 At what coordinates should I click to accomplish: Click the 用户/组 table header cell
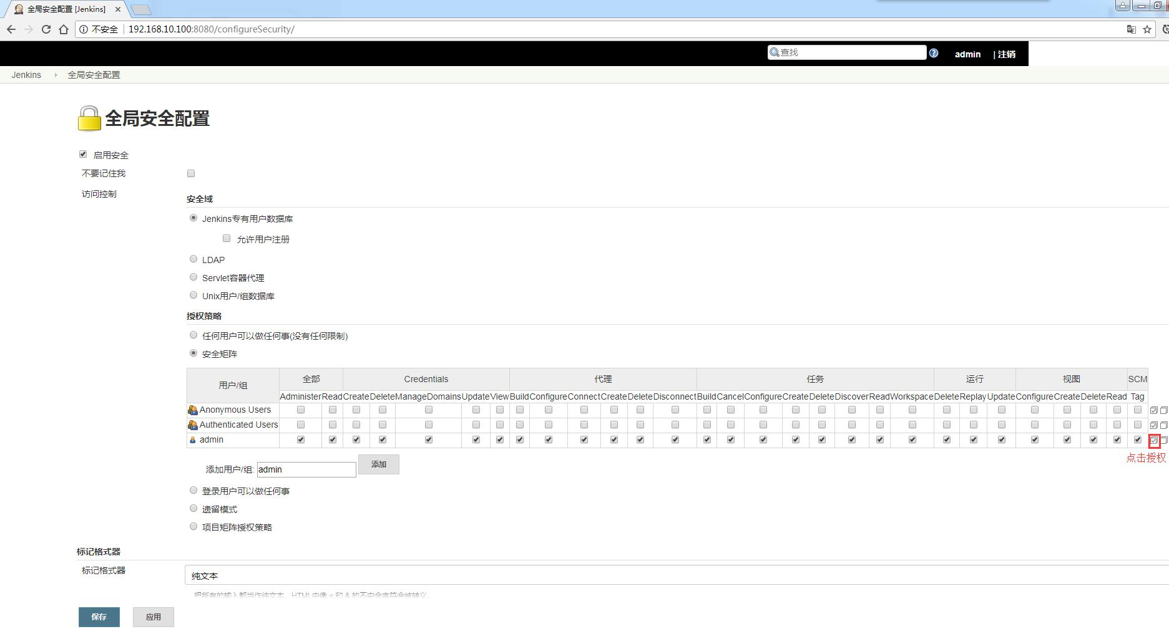pyautogui.click(x=233, y=385)
